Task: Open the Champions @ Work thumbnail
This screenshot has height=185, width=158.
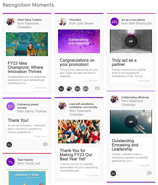Action: [27, 177]
